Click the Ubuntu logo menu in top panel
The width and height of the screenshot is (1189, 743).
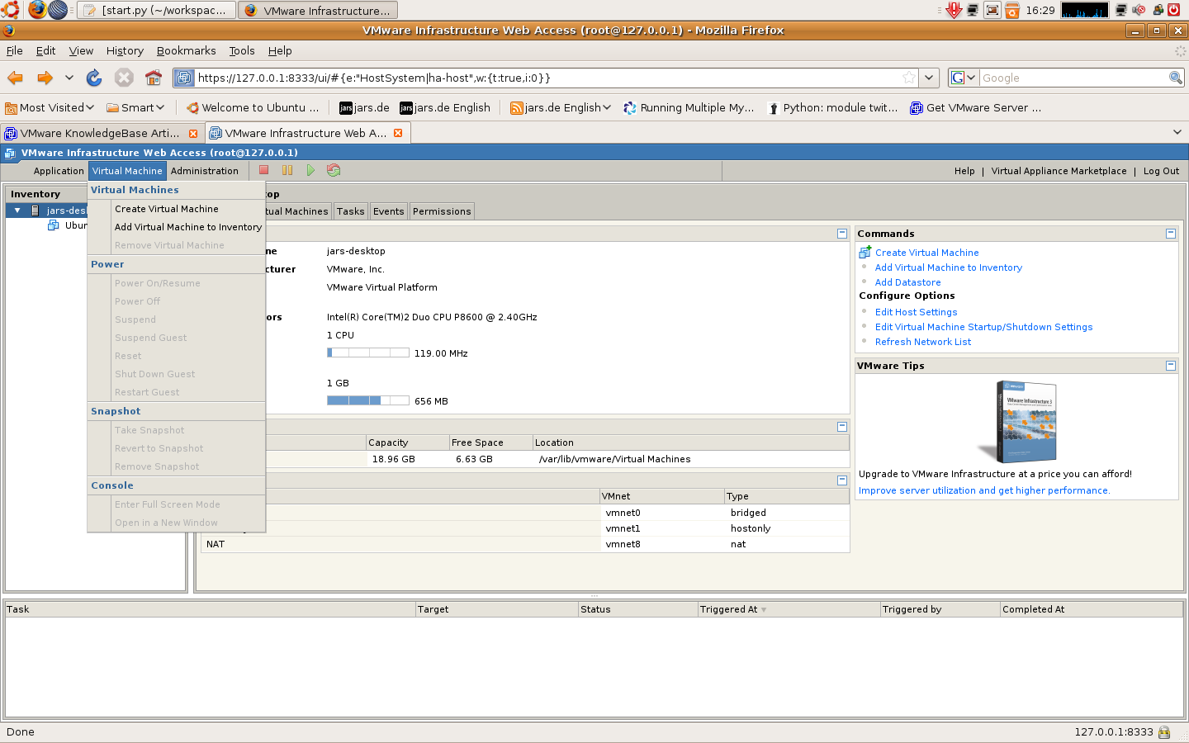pos(10,10)
